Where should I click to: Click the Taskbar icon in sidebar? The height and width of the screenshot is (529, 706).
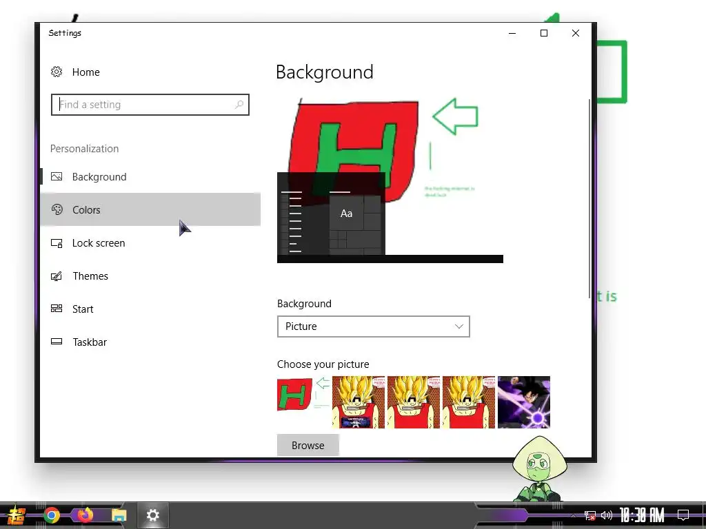coord(57,342)
